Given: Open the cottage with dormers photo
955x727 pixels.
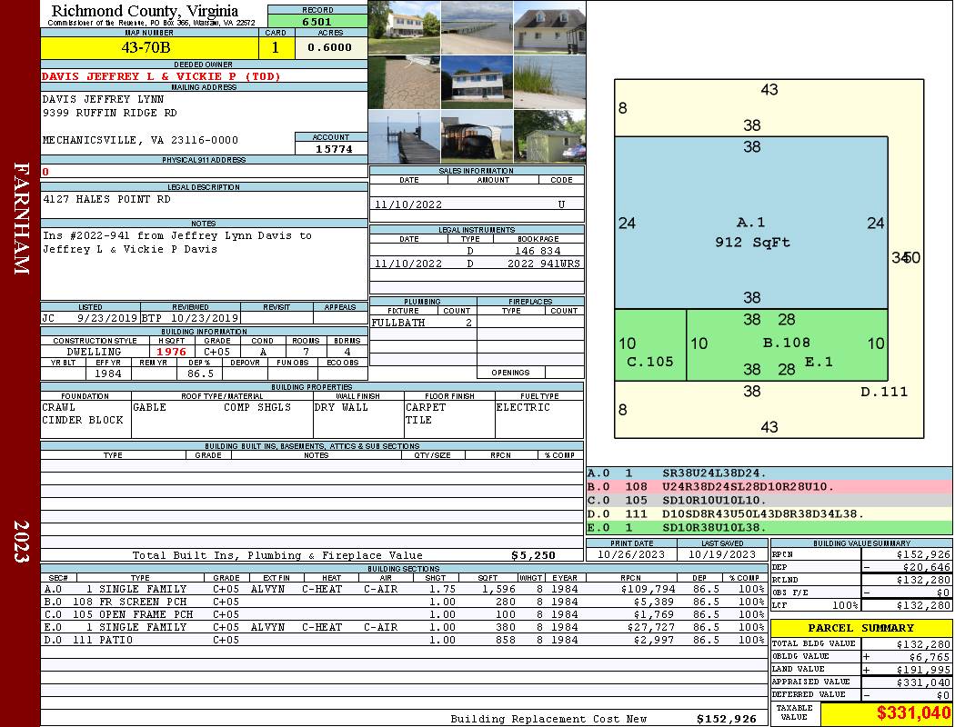Looking at the screenshot, I should click(549, 28).
